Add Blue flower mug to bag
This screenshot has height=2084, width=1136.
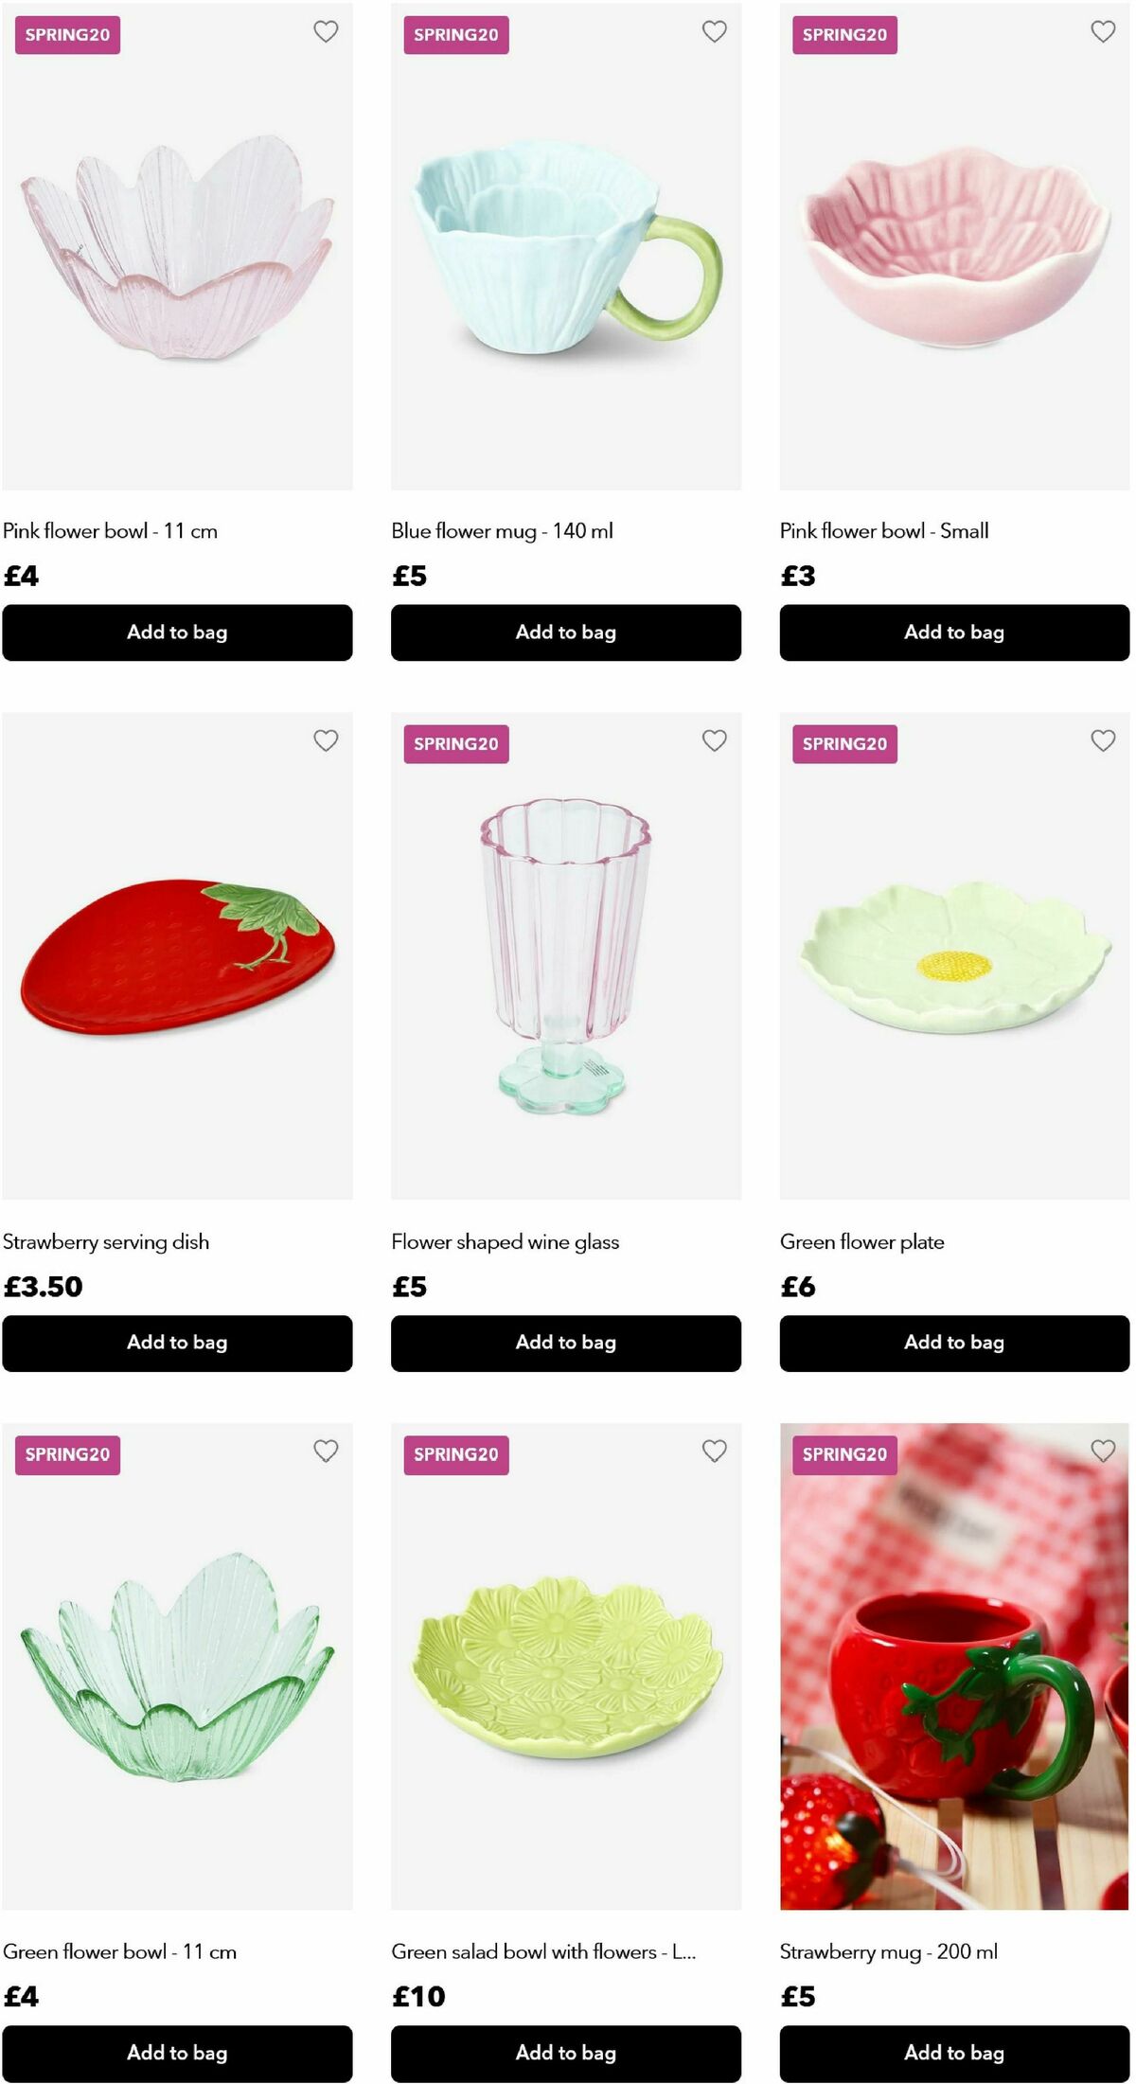pos(565,632)
